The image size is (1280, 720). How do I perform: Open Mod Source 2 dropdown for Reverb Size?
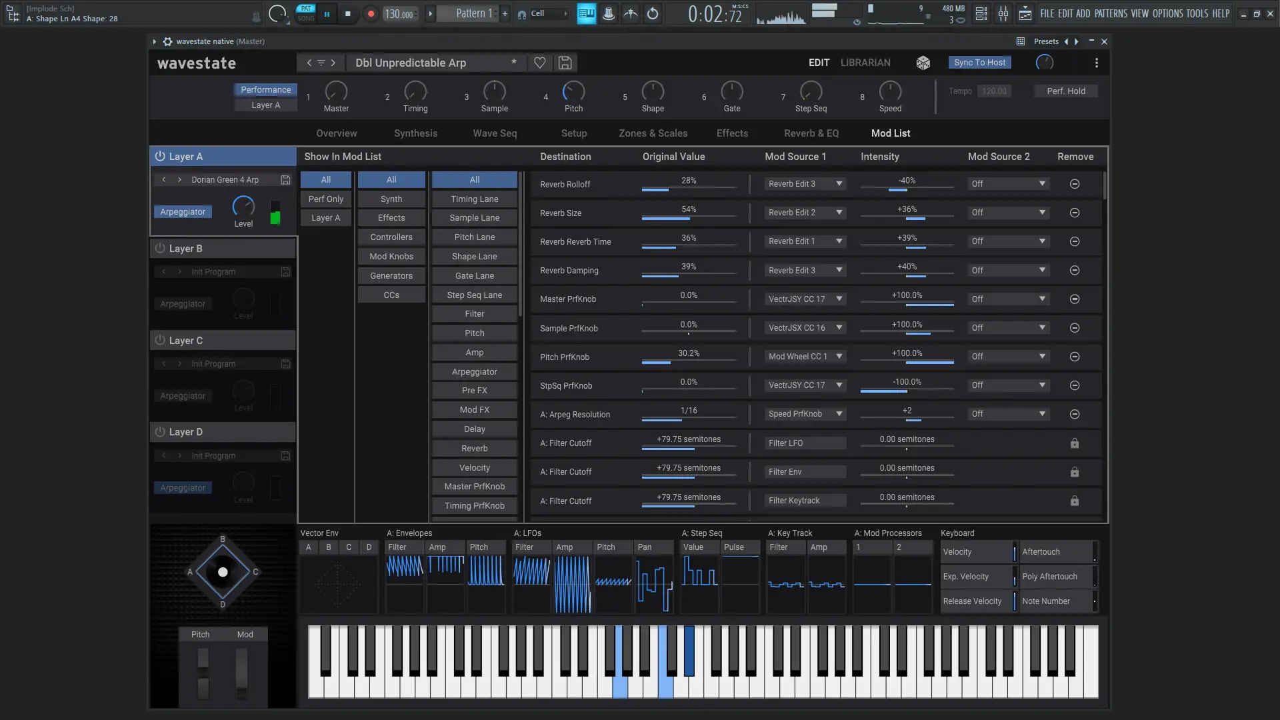[x=1009, y=213]
